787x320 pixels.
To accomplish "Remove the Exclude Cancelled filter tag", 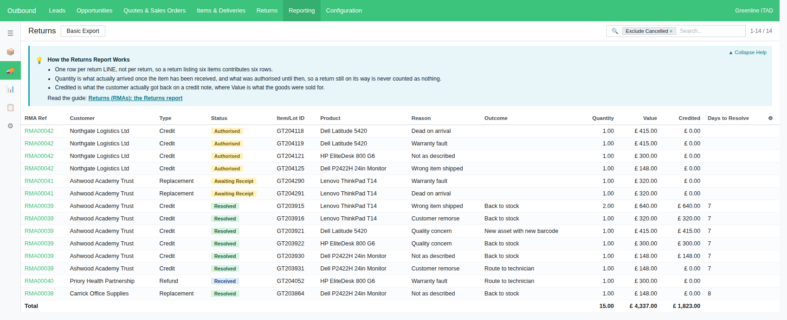I will tap(671, 31).
